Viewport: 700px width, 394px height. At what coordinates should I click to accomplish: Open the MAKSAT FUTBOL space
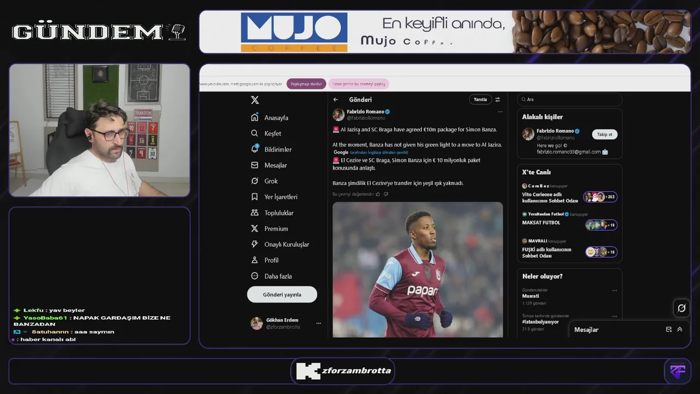541,223
